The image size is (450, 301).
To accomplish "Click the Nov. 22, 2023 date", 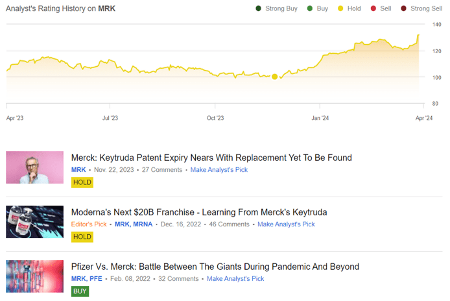I will click(114, 170).
